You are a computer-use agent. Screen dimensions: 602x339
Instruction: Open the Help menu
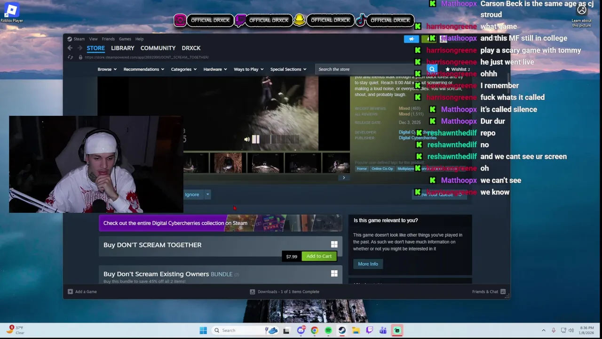pos(139,39)
